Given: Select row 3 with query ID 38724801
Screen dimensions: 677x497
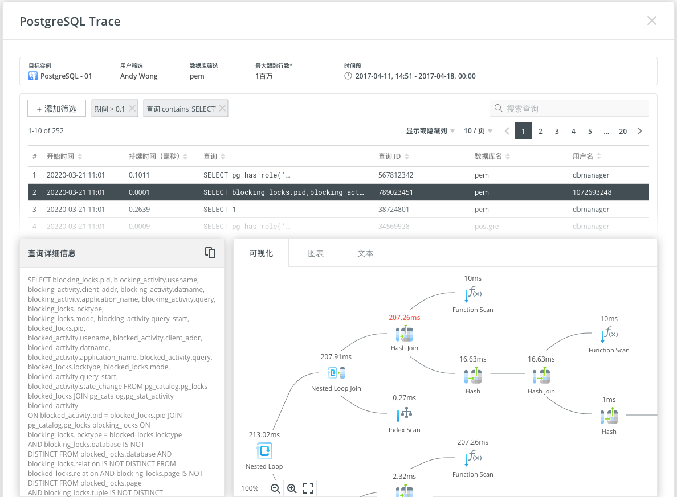Looking at the screenshot, I should tap(338, 210).
